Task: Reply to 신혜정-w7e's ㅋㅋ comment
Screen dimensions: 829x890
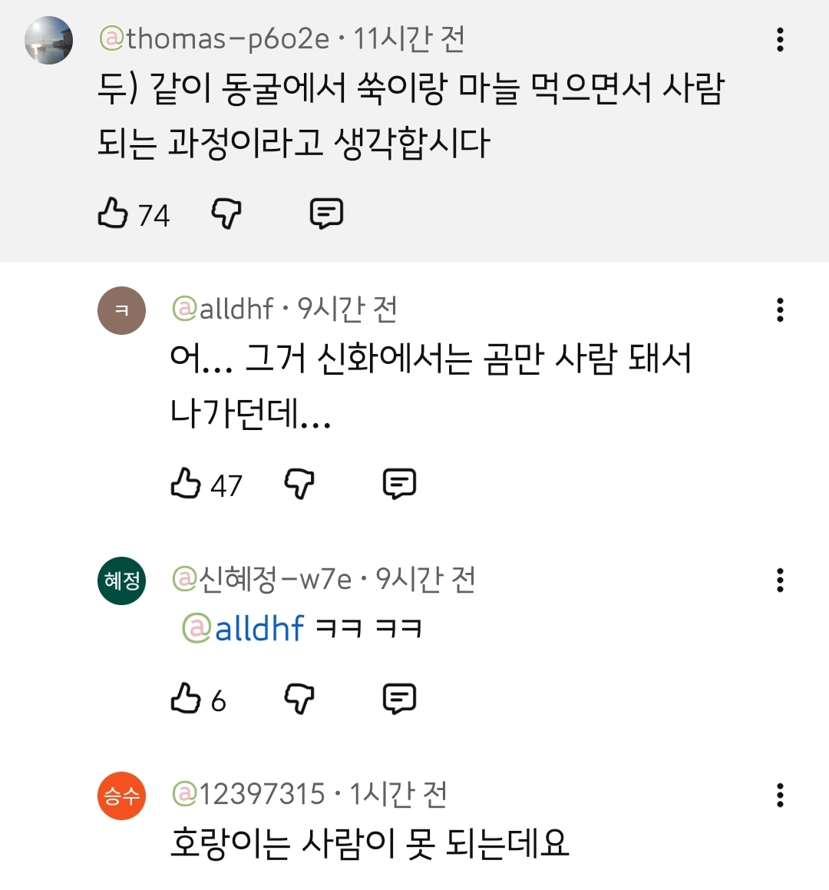Action: [399, 699]
